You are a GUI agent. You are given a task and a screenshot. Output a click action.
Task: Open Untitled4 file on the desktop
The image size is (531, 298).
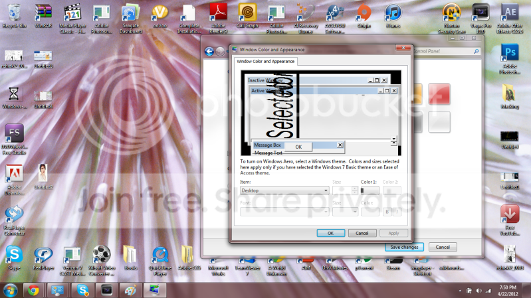coord(43,100)
